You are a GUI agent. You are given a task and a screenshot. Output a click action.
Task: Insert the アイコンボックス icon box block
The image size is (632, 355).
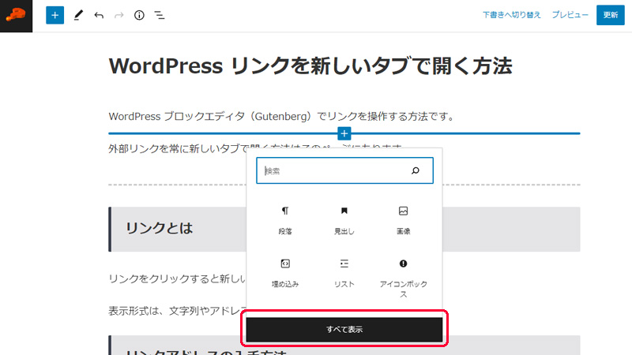[403, 278]
